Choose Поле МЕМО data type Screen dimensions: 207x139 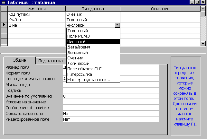point(93,36)
